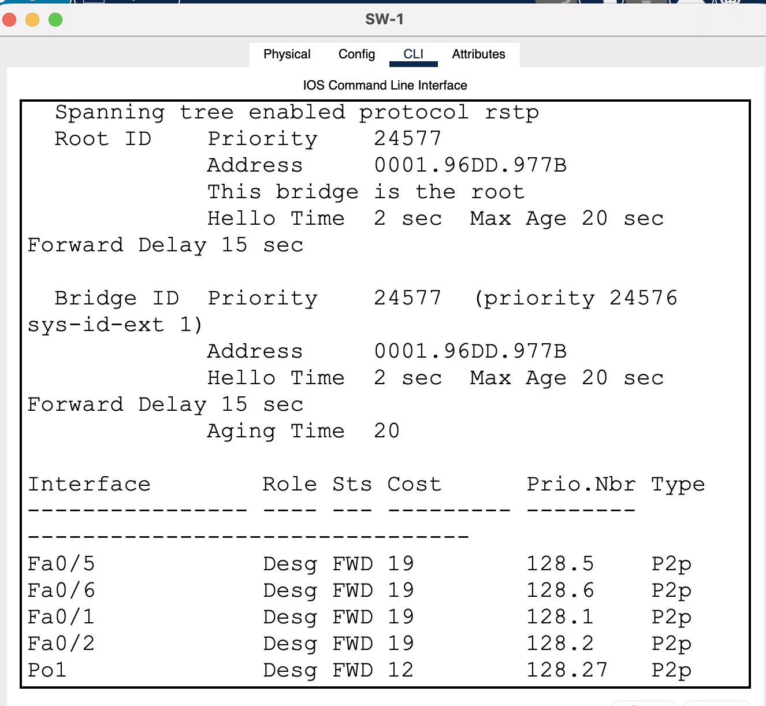
Task: Click the 128.5 Prio.Nbr value
Action: 560,564
